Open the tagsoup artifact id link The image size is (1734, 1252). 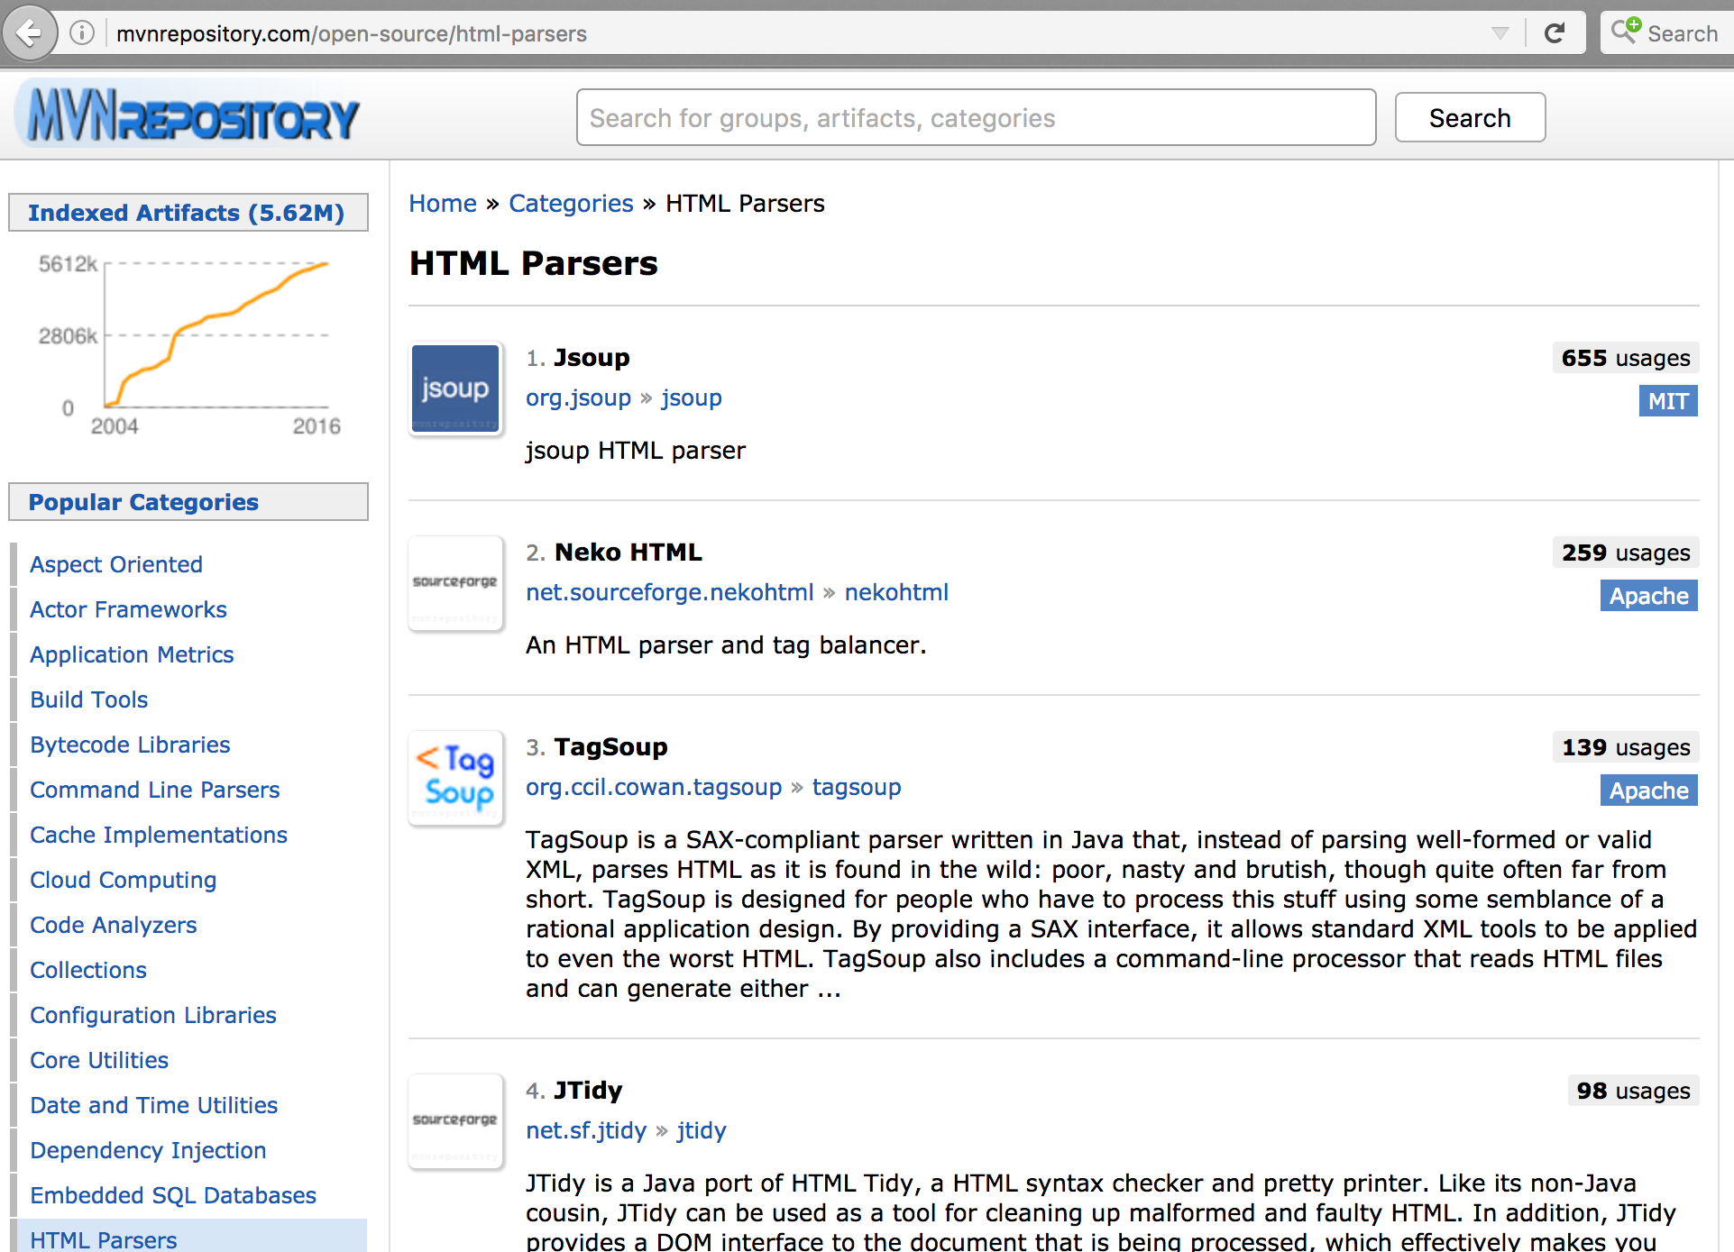[857, 787]
